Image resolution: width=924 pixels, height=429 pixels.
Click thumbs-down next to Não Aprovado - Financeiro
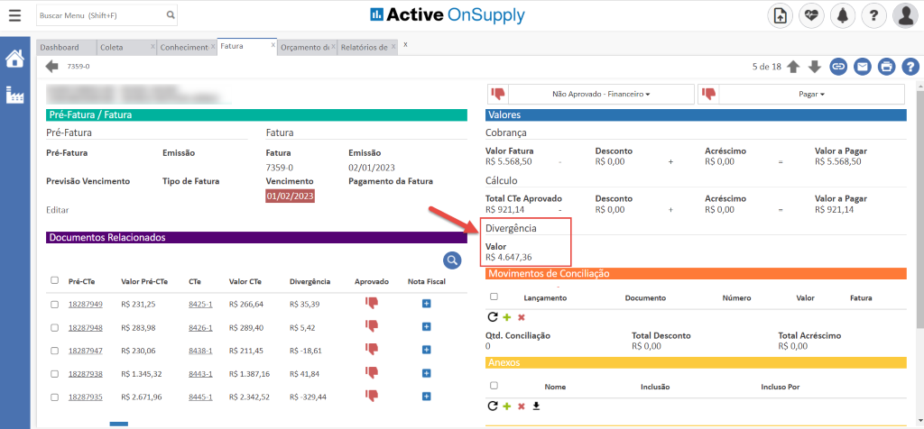pyautogui.click(x=498, y=94)
